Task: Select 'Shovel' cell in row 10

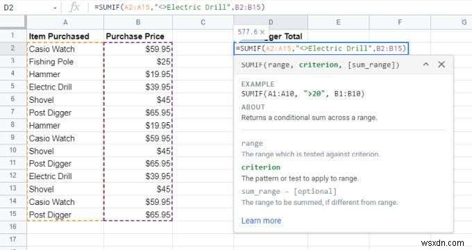Action: (x=65, y=151)
